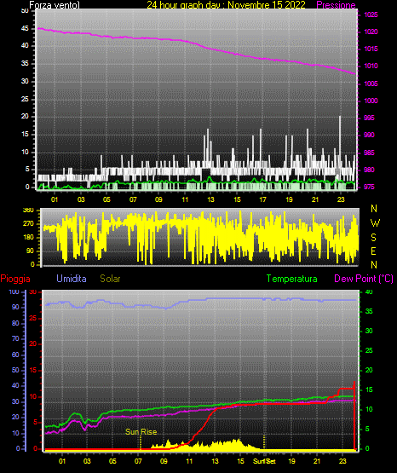The image size is (397, 473).
Task: Select the 24 hour graph day title
Action: coord(226,5)
